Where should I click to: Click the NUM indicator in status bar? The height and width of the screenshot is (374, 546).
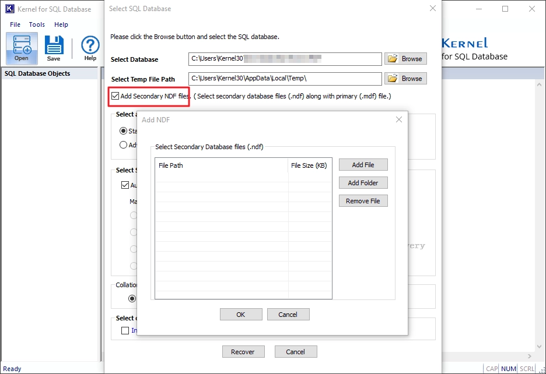509,369
